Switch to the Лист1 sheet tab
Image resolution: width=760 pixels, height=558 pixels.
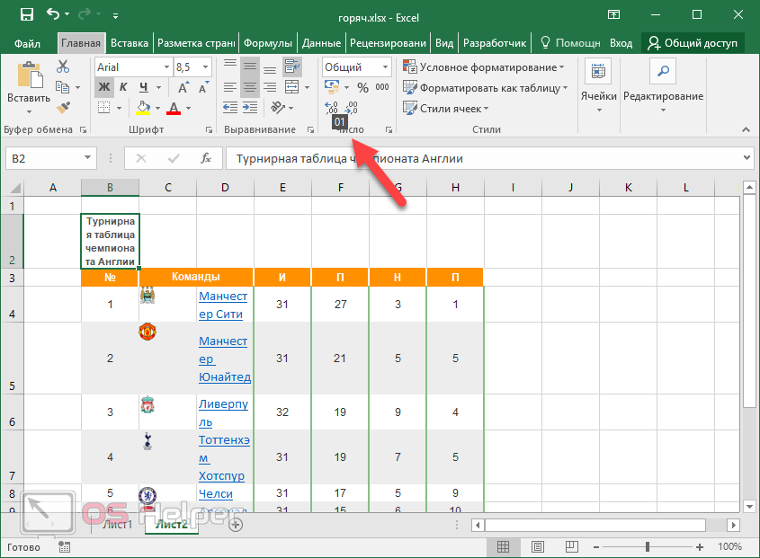[117, 525]
